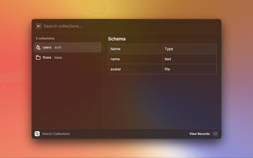
Task: Select the text type cell
Action: [168, 59]
